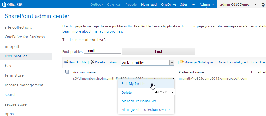Open Newsfeed in top navigation
This screenshot has height=116, width=266.
149,5
